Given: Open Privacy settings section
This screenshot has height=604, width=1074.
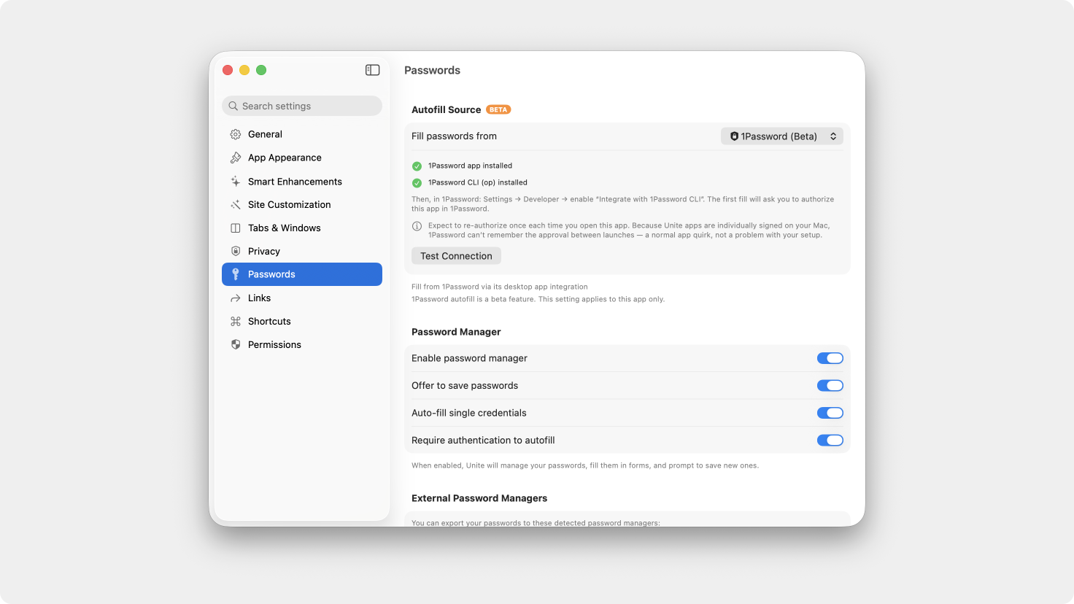Looking at the screenshot, I should click(x=302, y=251).
